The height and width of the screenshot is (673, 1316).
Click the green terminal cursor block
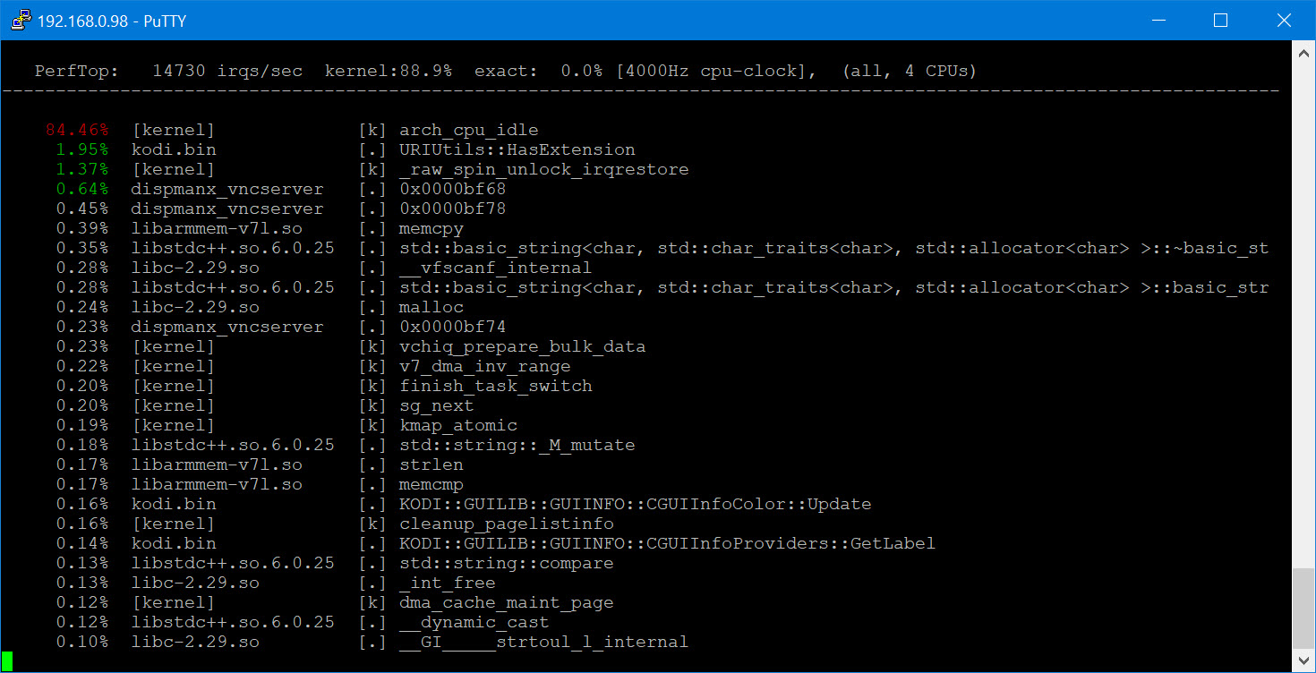coord(7,661)
